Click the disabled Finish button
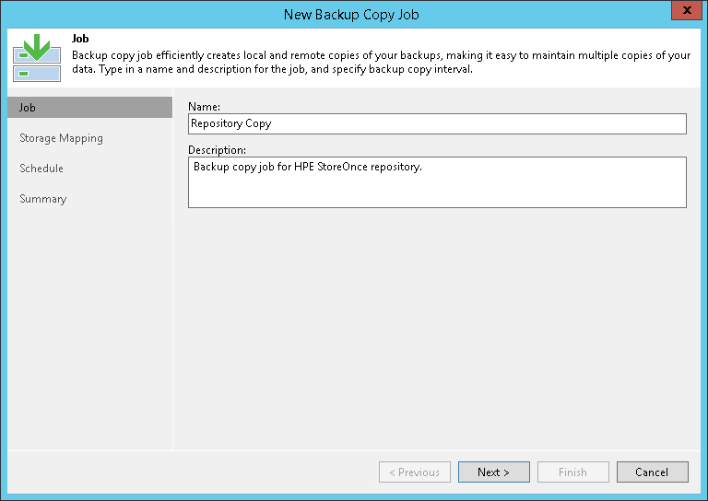This screenshot has height=501, width=708. tap(572, 472)
